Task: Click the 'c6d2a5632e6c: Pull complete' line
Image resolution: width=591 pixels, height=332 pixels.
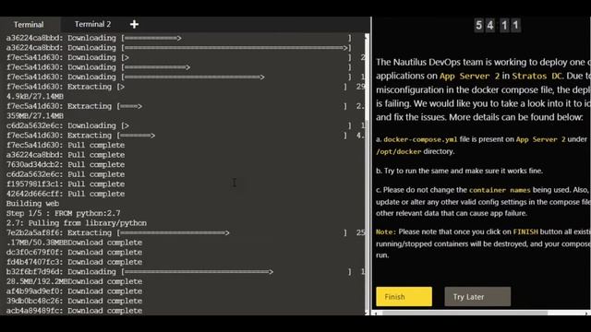Action: (x=66, y=174)
